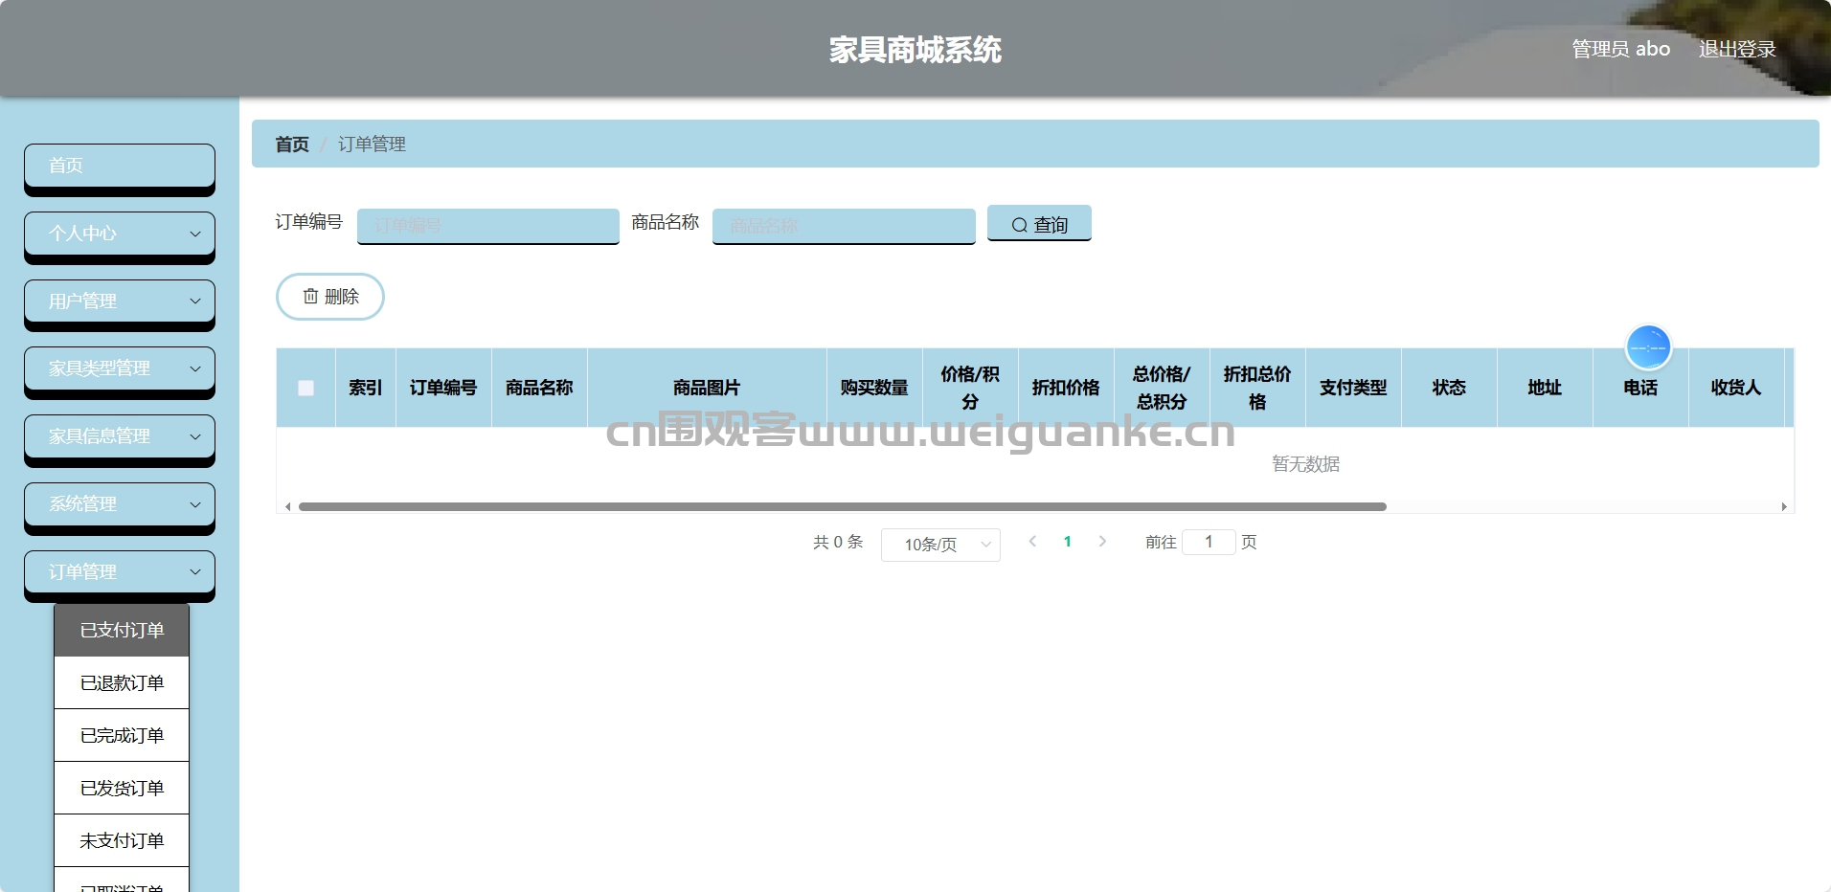Expand 用户管理 menu chevron

[195, 301]
